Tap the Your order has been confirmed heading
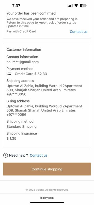This screenshot has height=205, width=94. pyautogui.click(x=31, y=13)
